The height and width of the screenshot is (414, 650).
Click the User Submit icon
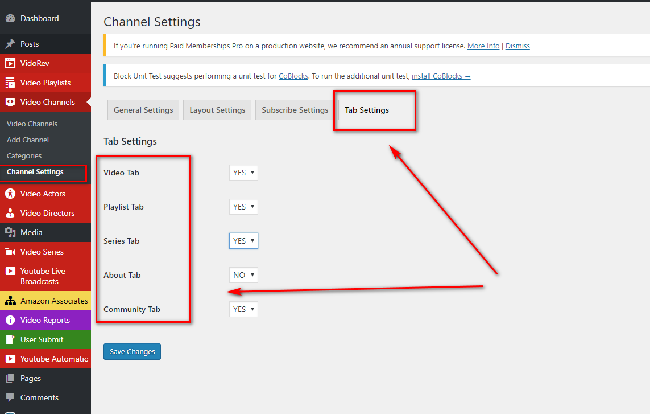pyautogui.click(x=10, y=339)
